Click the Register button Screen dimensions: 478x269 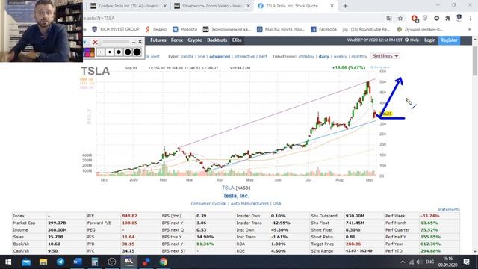pos(449,40)
